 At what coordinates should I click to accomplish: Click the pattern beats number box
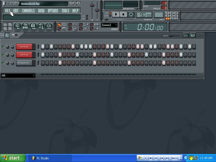[x=8, y=35]
